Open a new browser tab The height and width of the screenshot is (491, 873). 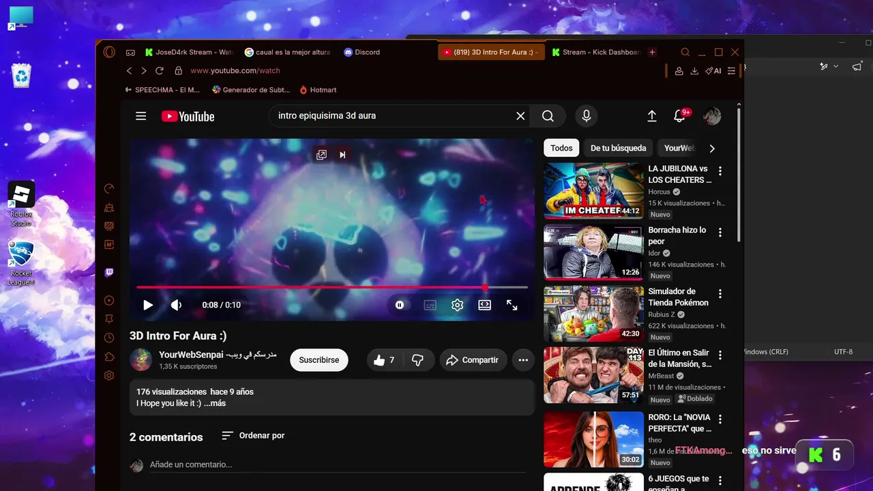[652, 53]
